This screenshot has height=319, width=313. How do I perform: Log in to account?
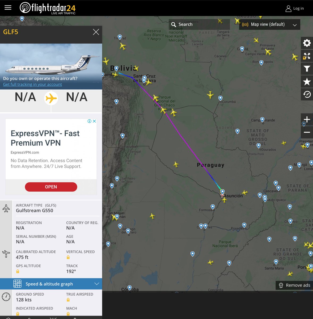295,9
